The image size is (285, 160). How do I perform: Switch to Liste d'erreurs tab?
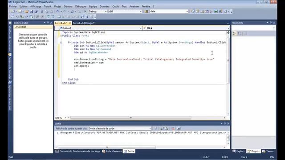pos(112,151)
